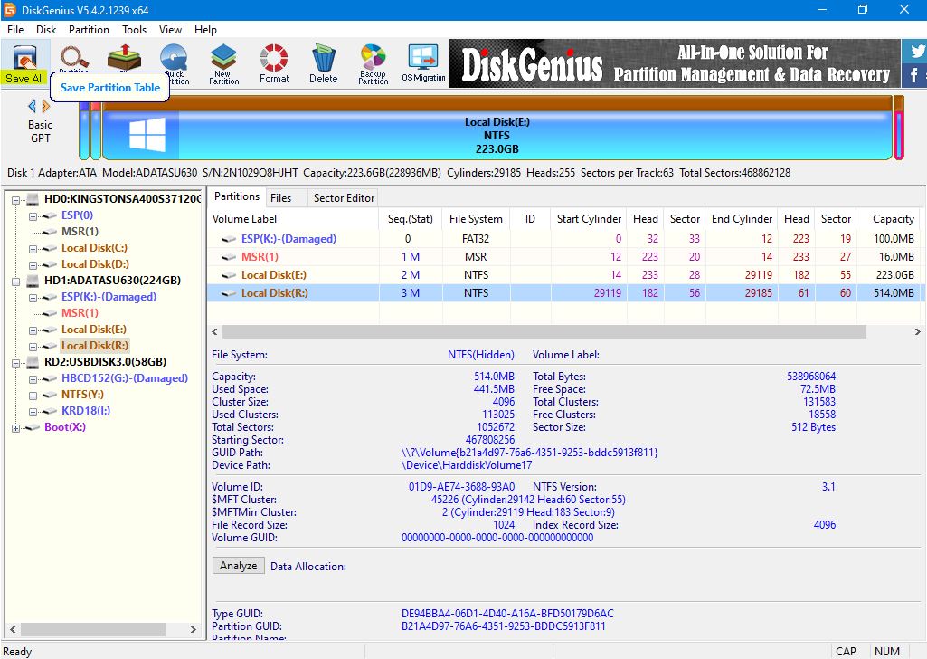Image resolution: width=927 pixels, height=659 pixels.
Task: Open Partition Recovery magnifier icon
Action: tap(73, 56)
